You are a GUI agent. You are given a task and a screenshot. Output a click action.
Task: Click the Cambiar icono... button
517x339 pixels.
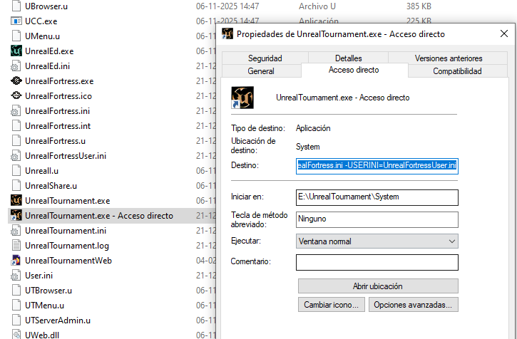coord(331,305)
